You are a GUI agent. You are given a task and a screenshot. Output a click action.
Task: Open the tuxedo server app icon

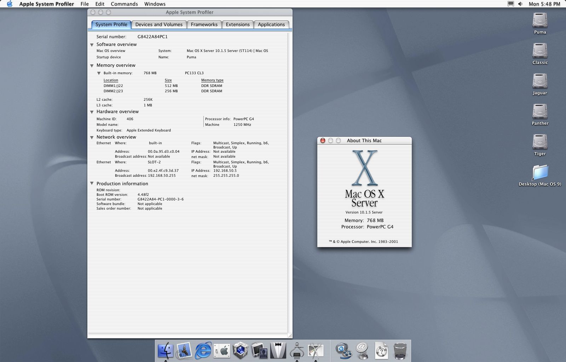coord(278,351)
